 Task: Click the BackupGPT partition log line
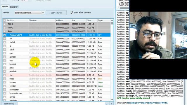150,96
